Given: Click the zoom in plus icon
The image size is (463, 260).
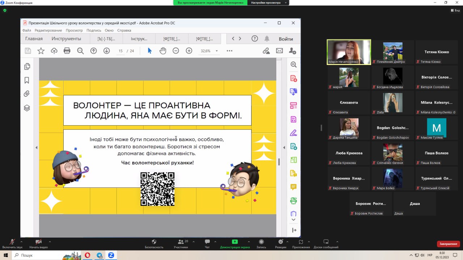Looking at the screenshot, I should coord(189,51).
